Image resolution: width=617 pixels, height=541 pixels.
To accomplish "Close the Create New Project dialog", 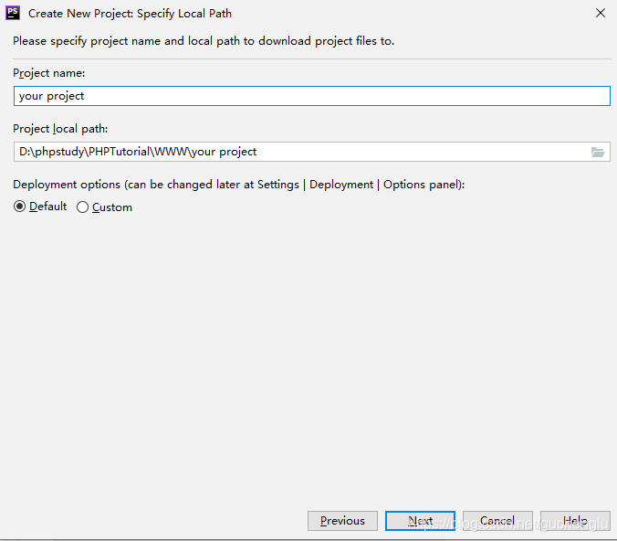I will coord(600,13).
